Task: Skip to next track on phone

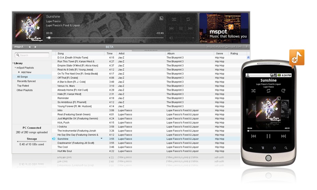Action: pyautogui.click(x=283, y=136)
